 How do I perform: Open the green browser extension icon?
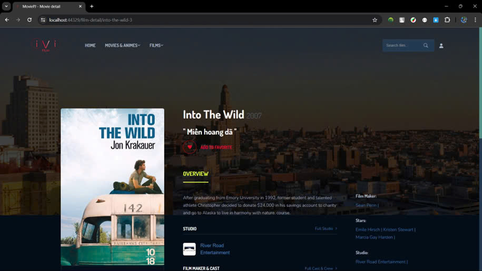[x=390, y=20]
